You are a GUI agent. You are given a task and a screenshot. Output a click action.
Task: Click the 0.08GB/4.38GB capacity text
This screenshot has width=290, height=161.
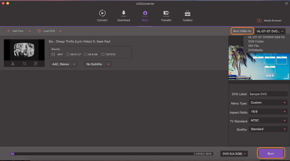pos(203,154)
